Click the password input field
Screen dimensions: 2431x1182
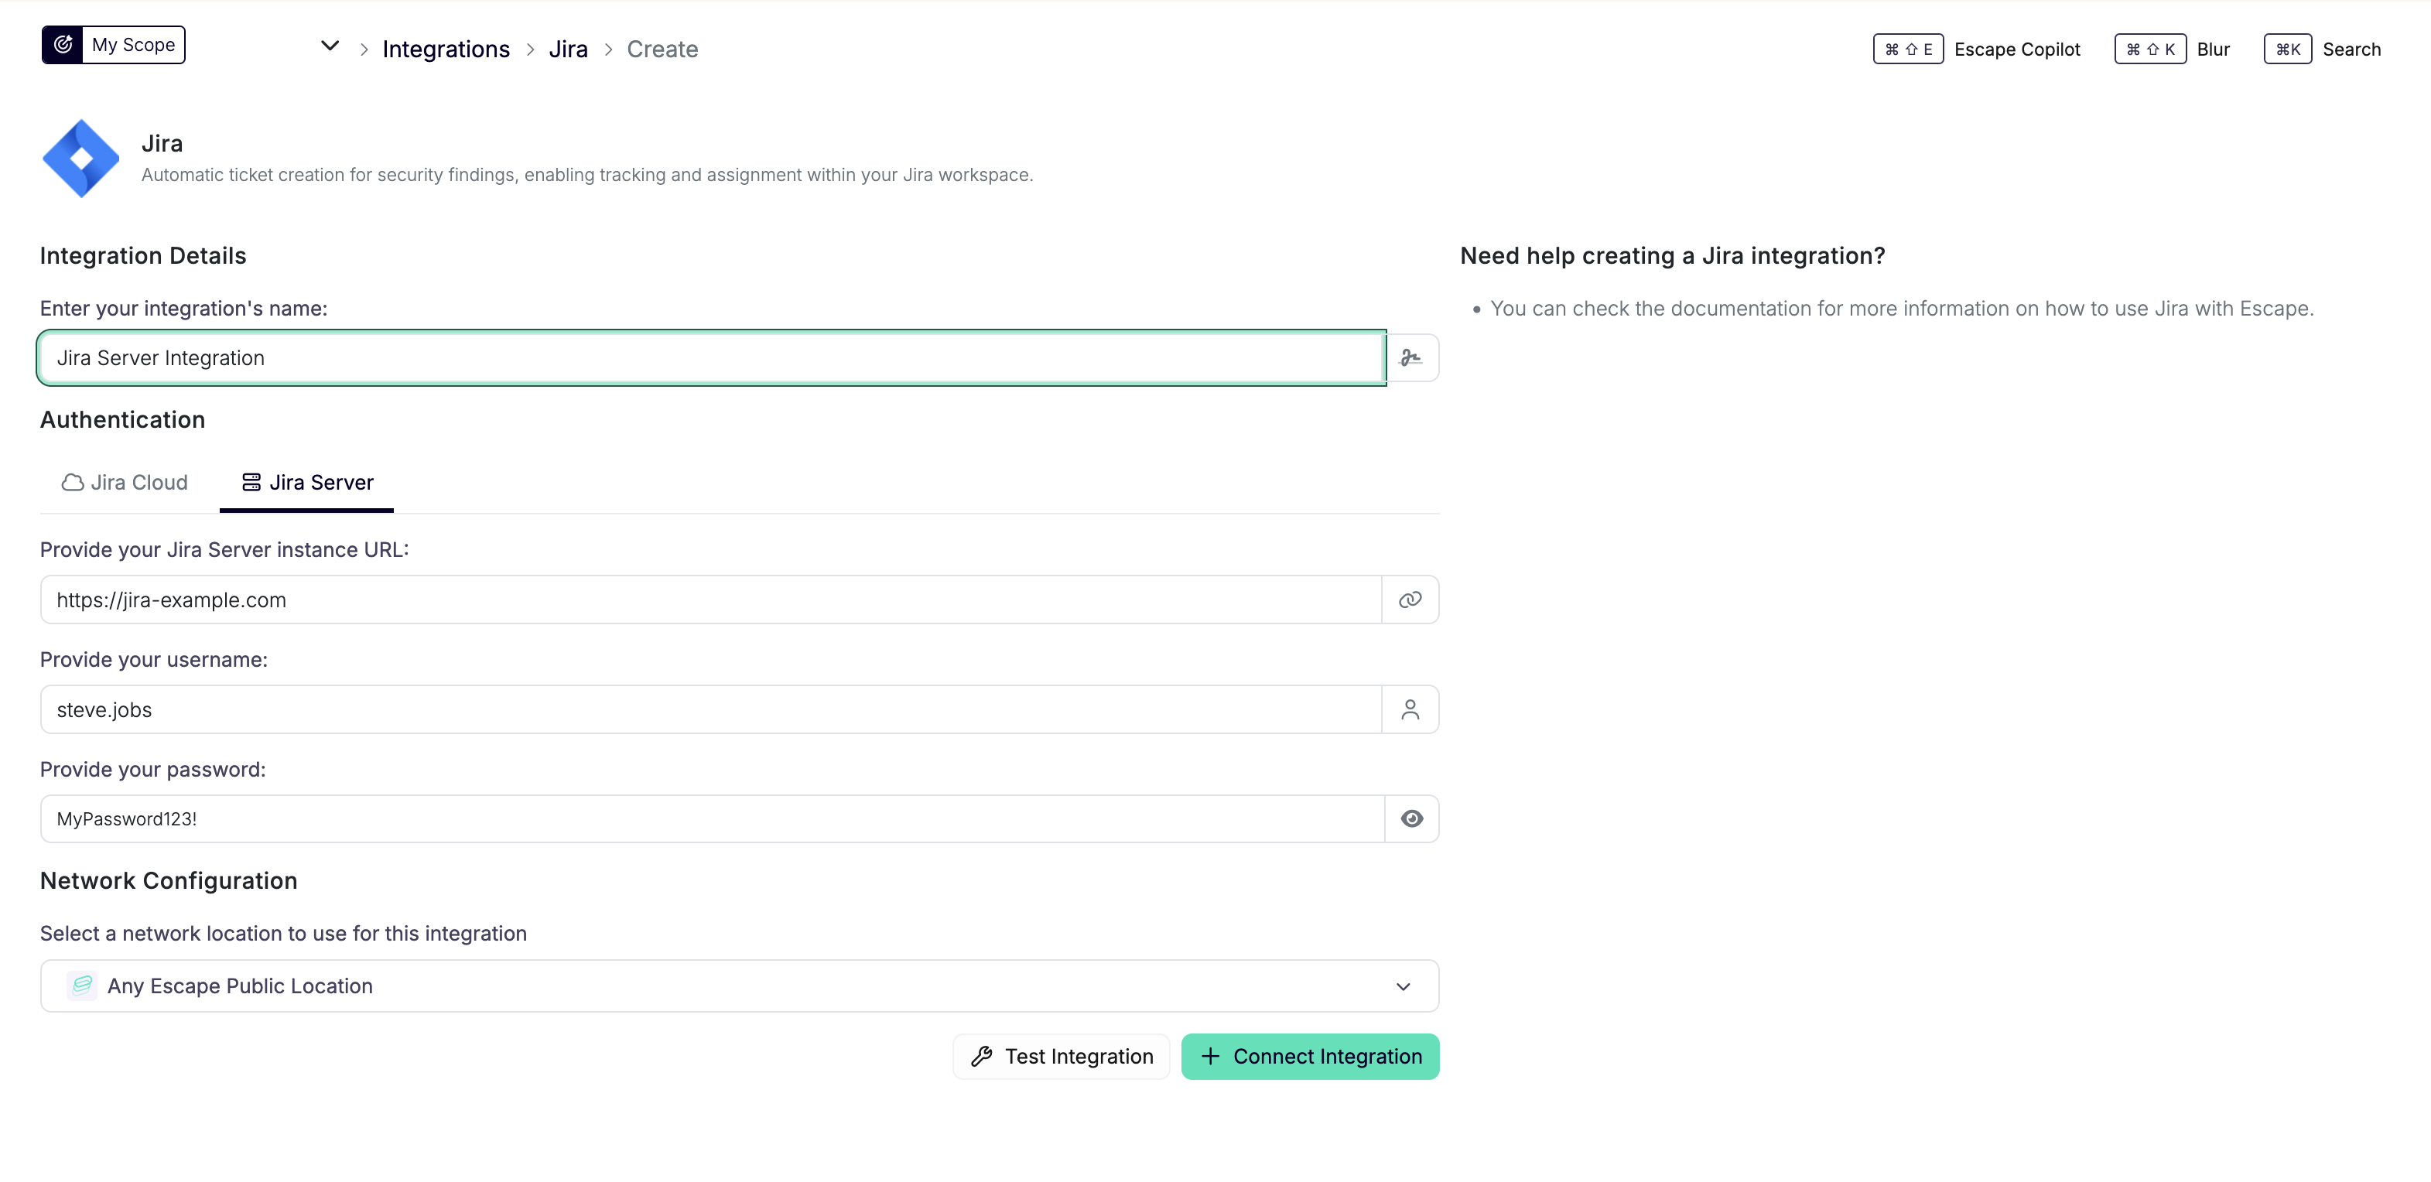pos(661,818)
